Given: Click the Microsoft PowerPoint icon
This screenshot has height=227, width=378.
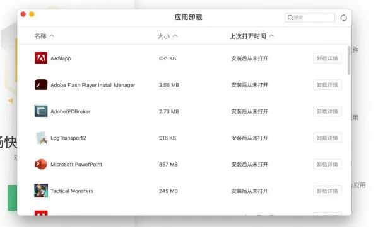Looking at the screenshot, I should pos(41,164).
